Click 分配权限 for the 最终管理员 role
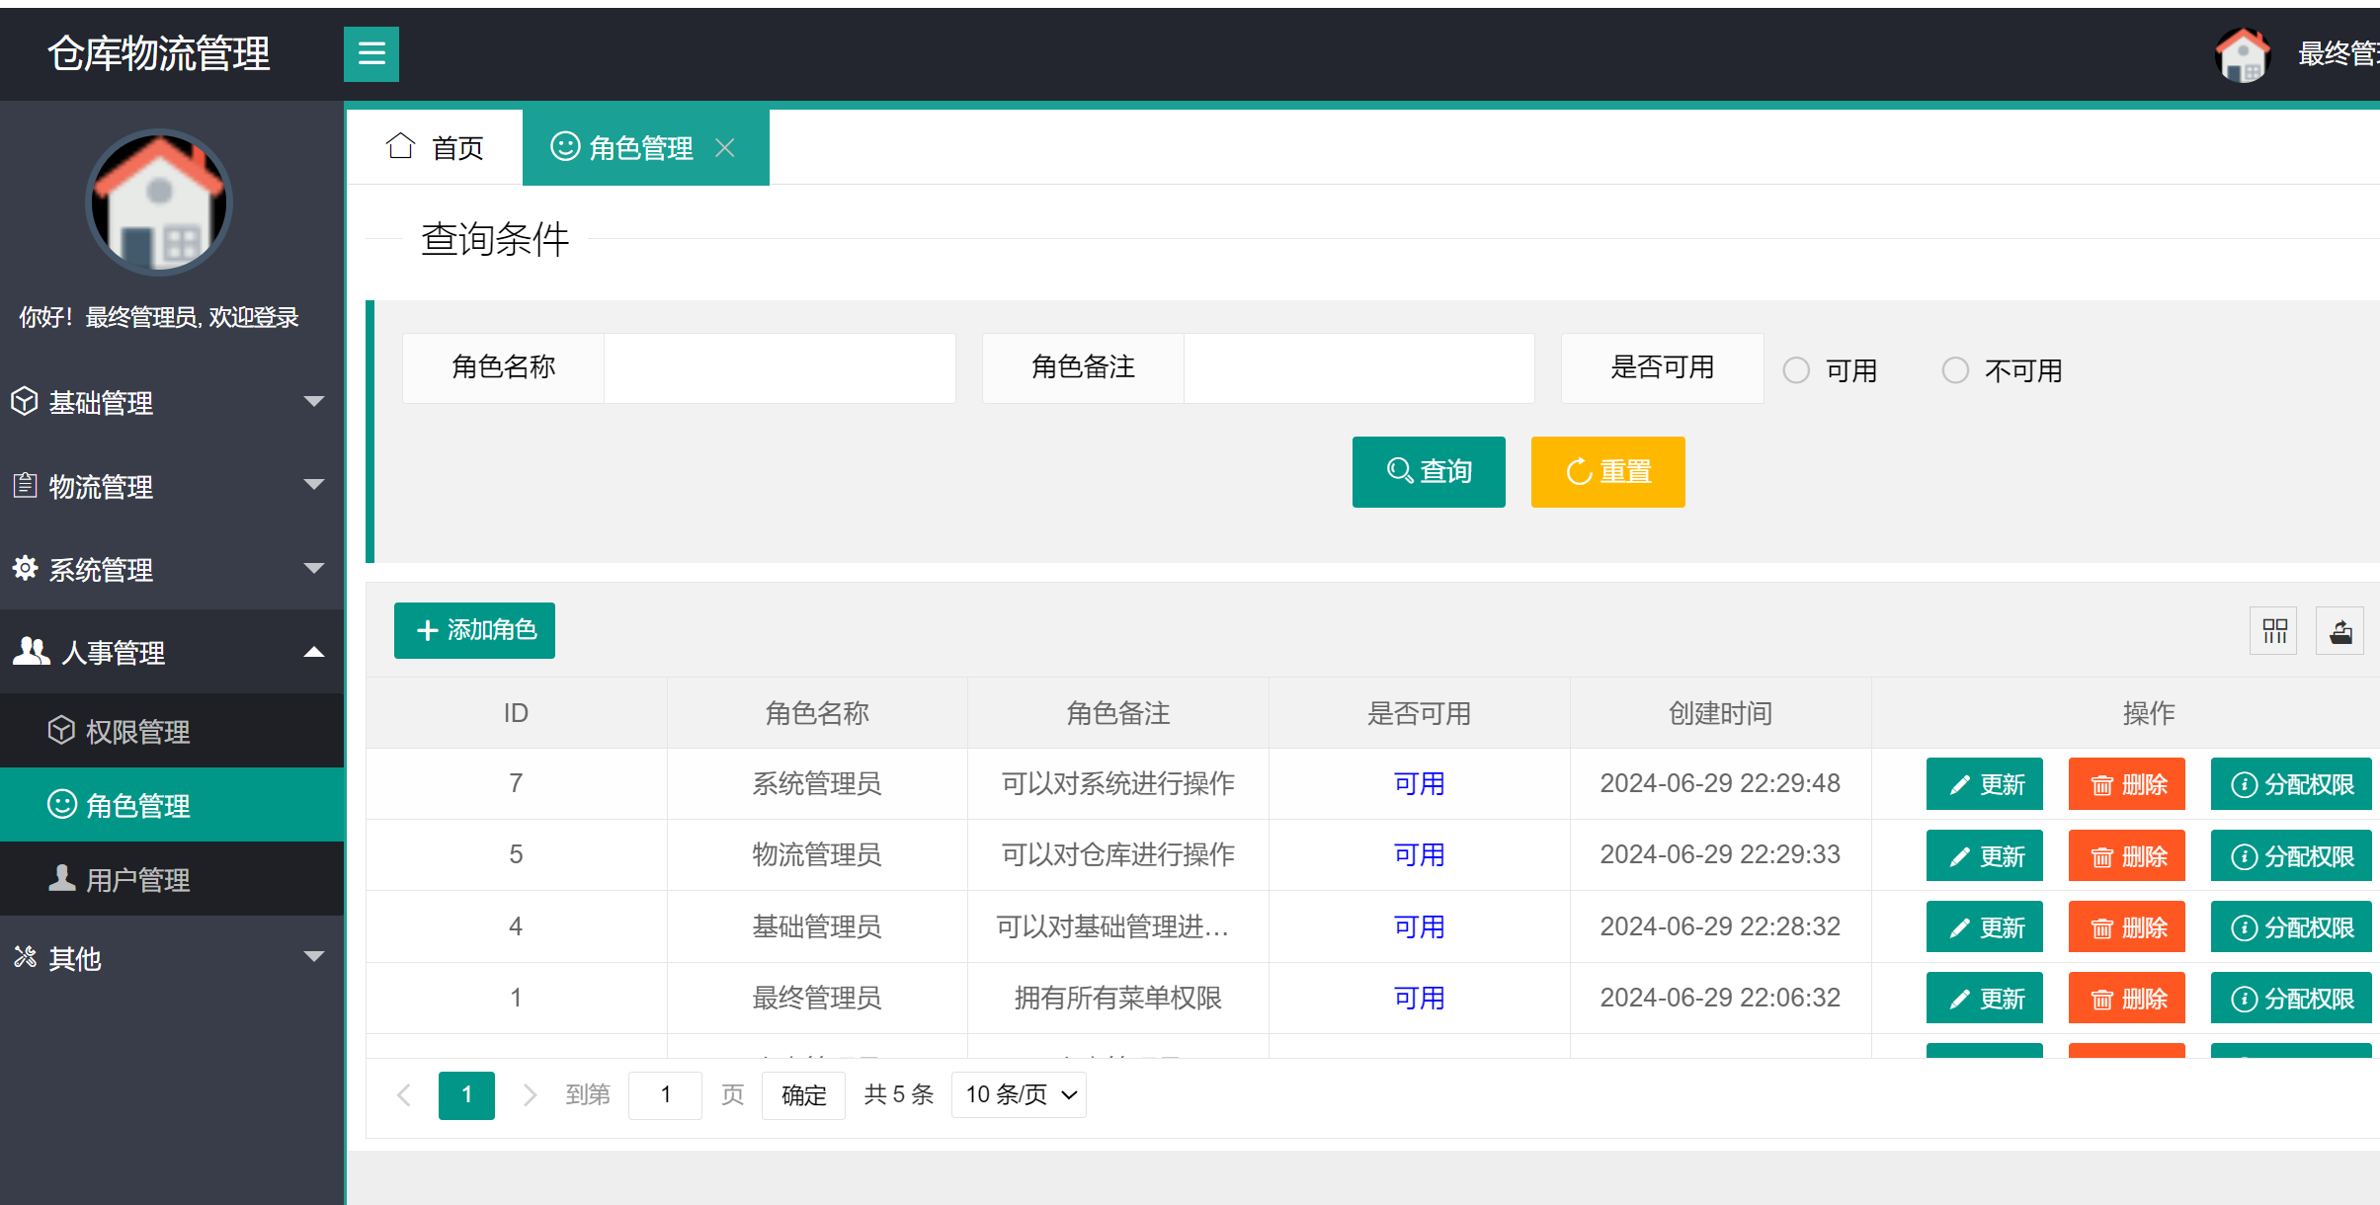2380x1205 pixels. (2290, 998)
